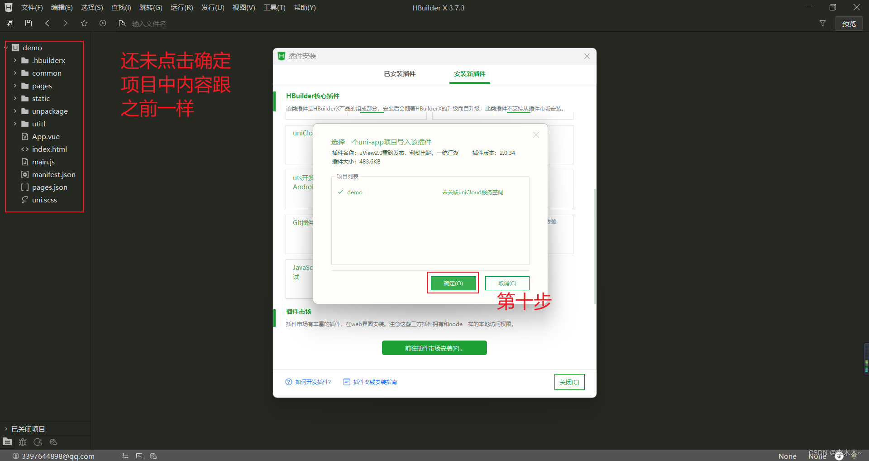Click the help question-mark icon in plugin dialog
869x461 pixels.
coord(289,382)
